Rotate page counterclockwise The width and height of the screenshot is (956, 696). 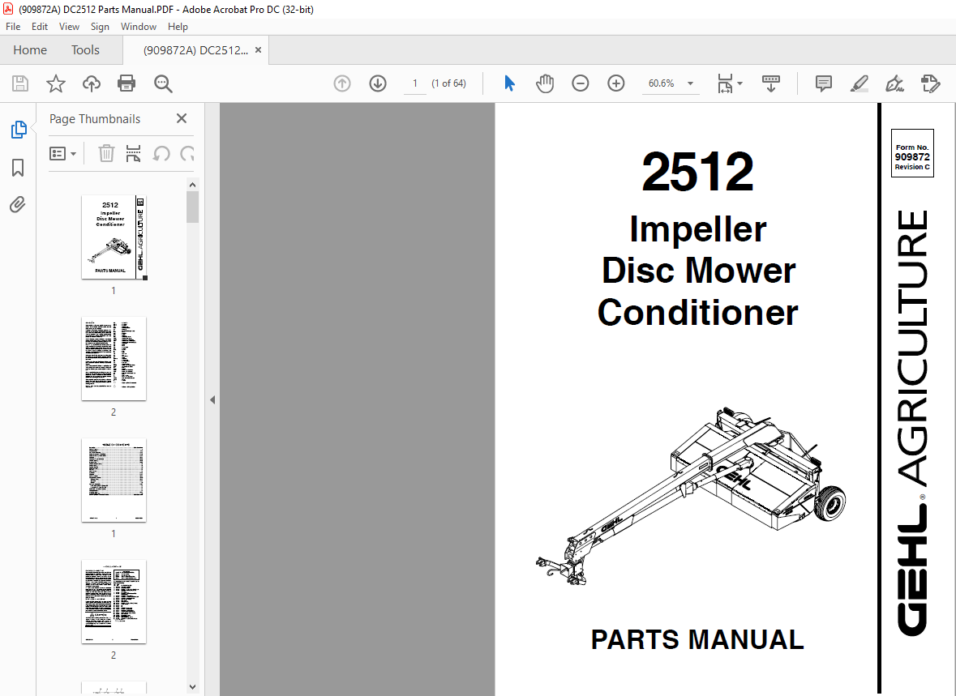[161, 154]
